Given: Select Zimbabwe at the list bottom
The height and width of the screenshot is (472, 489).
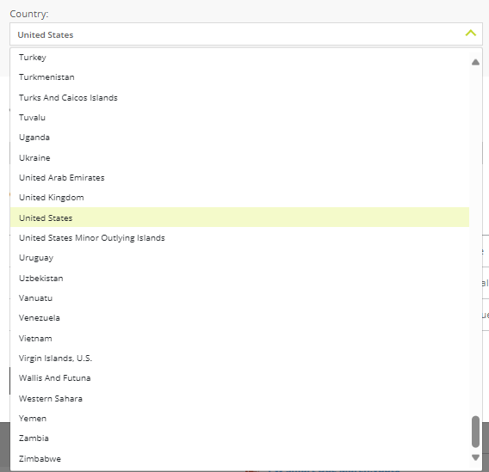Looking at the screenshot, I should (239, 459).
